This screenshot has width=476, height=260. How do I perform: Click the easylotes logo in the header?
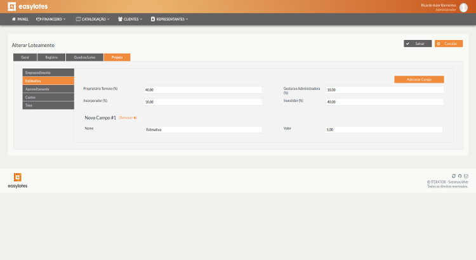pyautogui.click(x=28, y=6)
